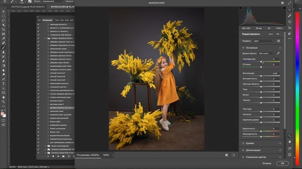
Task: Open Camera Raw settings gear
Action: point(282,3)
